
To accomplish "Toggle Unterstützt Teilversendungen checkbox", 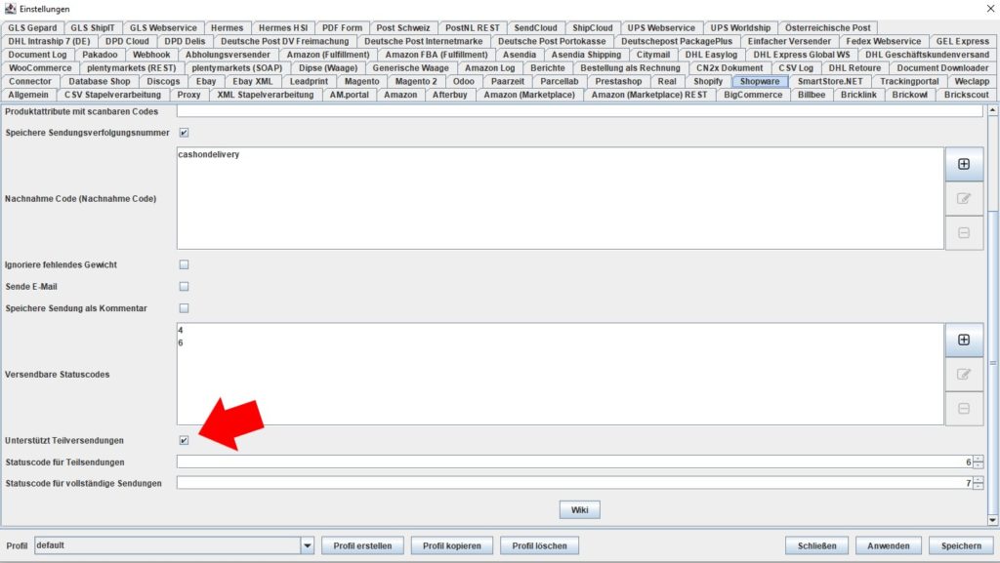I will [x=184, y=440].
